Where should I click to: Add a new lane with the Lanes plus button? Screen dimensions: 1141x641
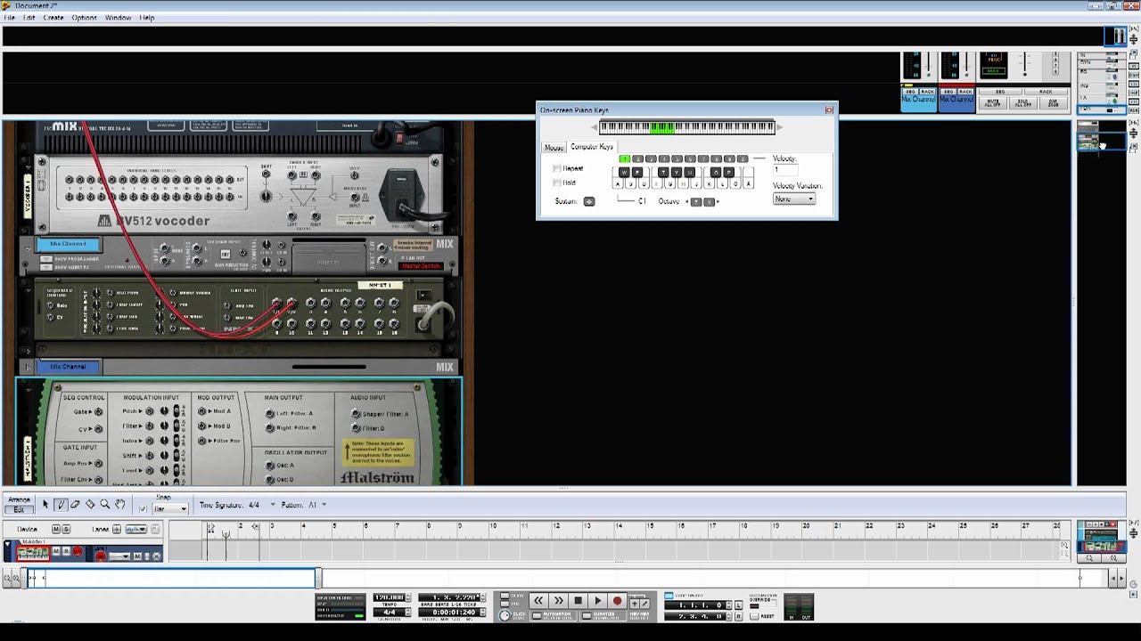tap(117, 529)
